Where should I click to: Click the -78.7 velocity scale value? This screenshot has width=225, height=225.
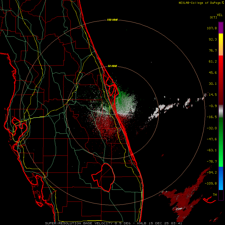click(x=212, y=161)
